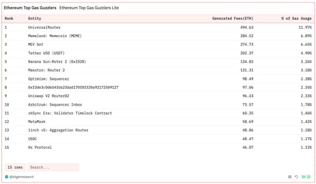
Task: Click the 494.63 generated fees value
Action: [x=247, y=27]
